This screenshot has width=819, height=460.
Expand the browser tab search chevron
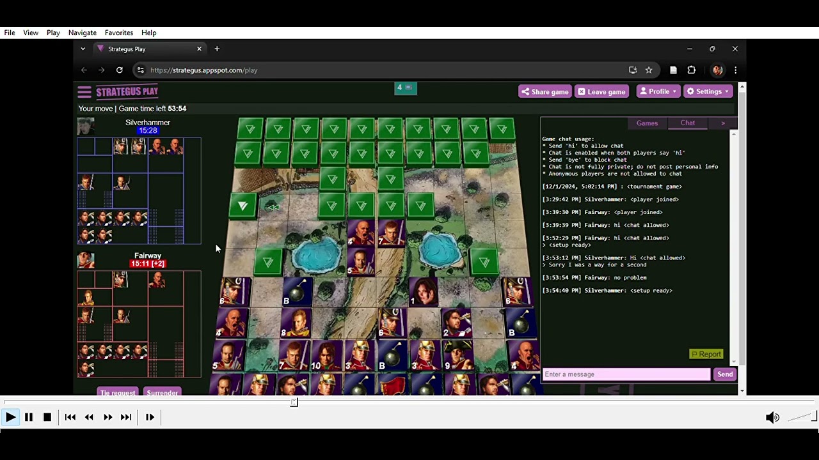pyautogui.click(x=83, y=49)
